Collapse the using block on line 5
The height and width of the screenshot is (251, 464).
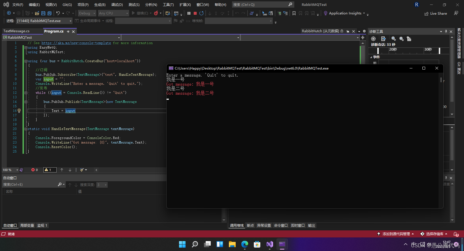pos(26,61)
